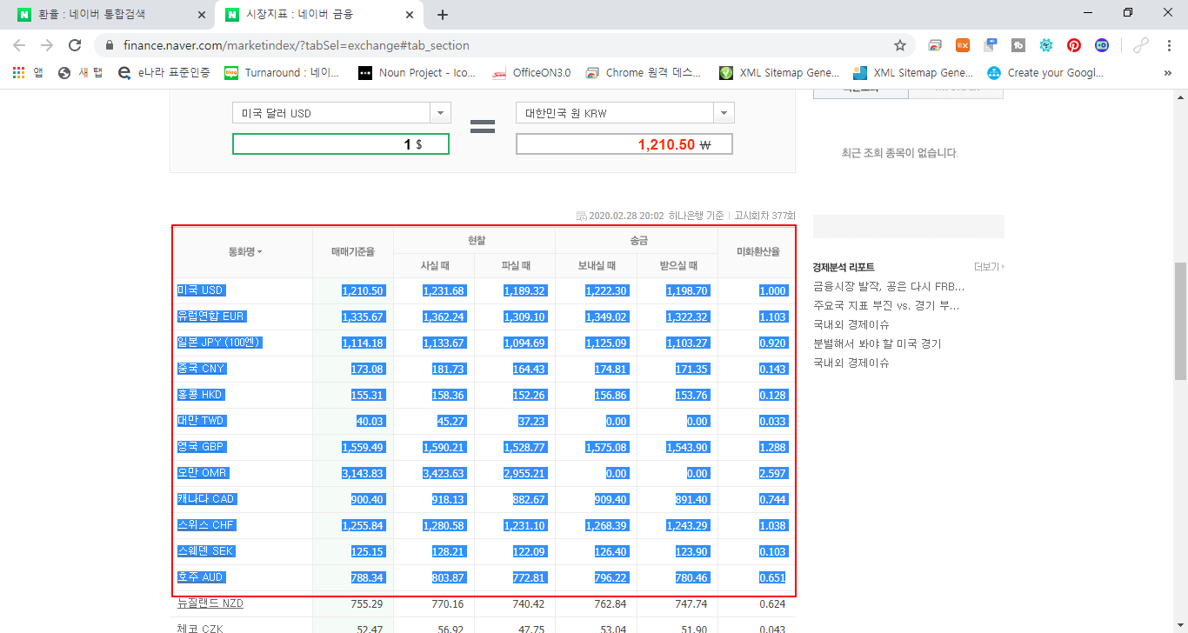Reload the page with the refresh icon

tap(75, 45)
